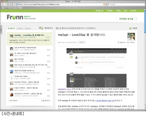Click the orange RSS icon in address bar
Screen dimensions: 146x117
click(104, 4)
